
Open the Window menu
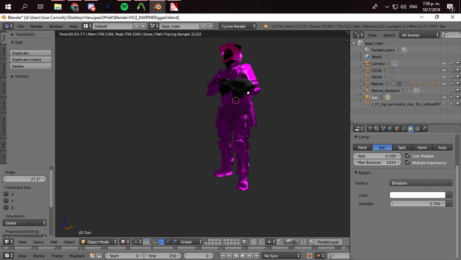point(56,26)
